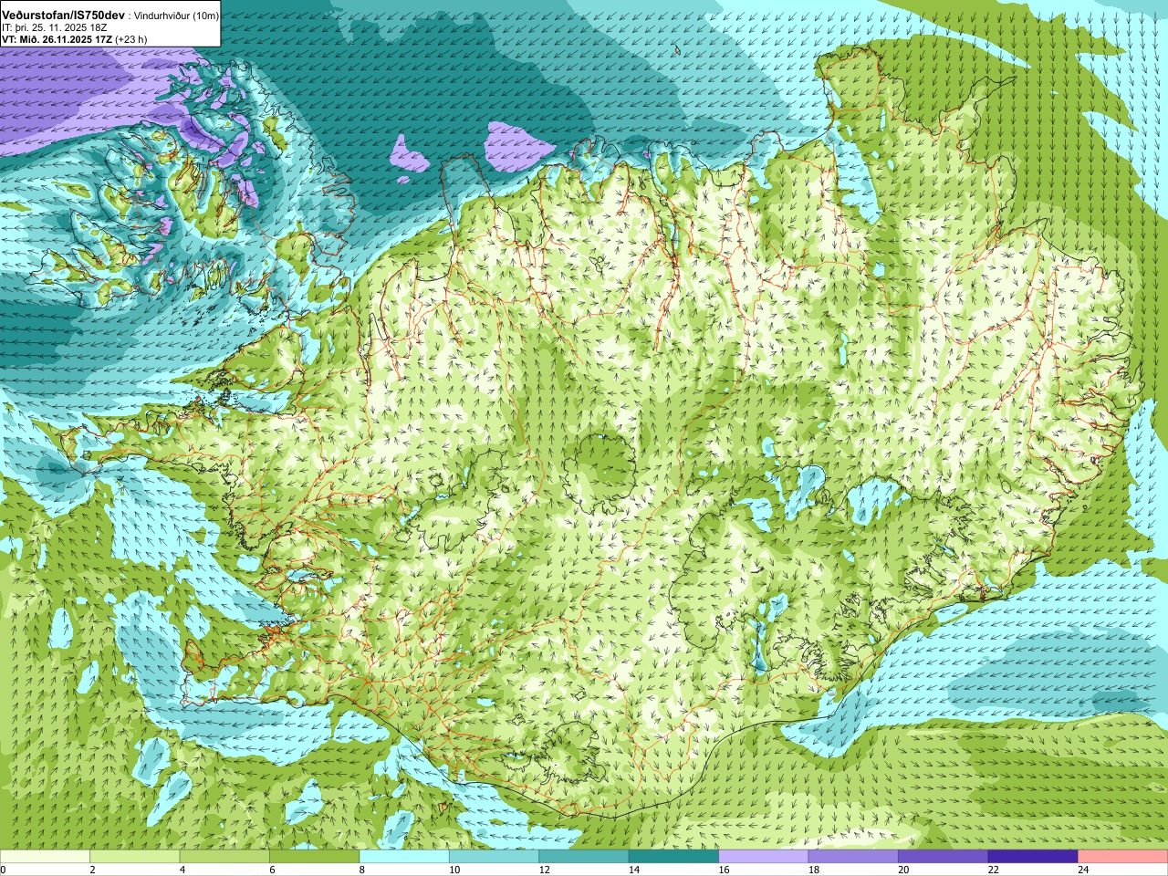The image size is (1168, 876).
Task: Click the legend tick label 22
Action: [x=994, y=870]
